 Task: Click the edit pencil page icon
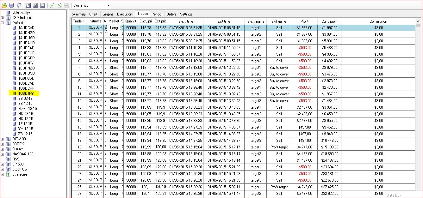pyautogui.click(x=59, y=5)
